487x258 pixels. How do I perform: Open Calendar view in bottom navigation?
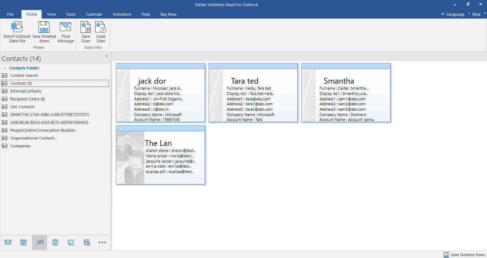[24, 242]
